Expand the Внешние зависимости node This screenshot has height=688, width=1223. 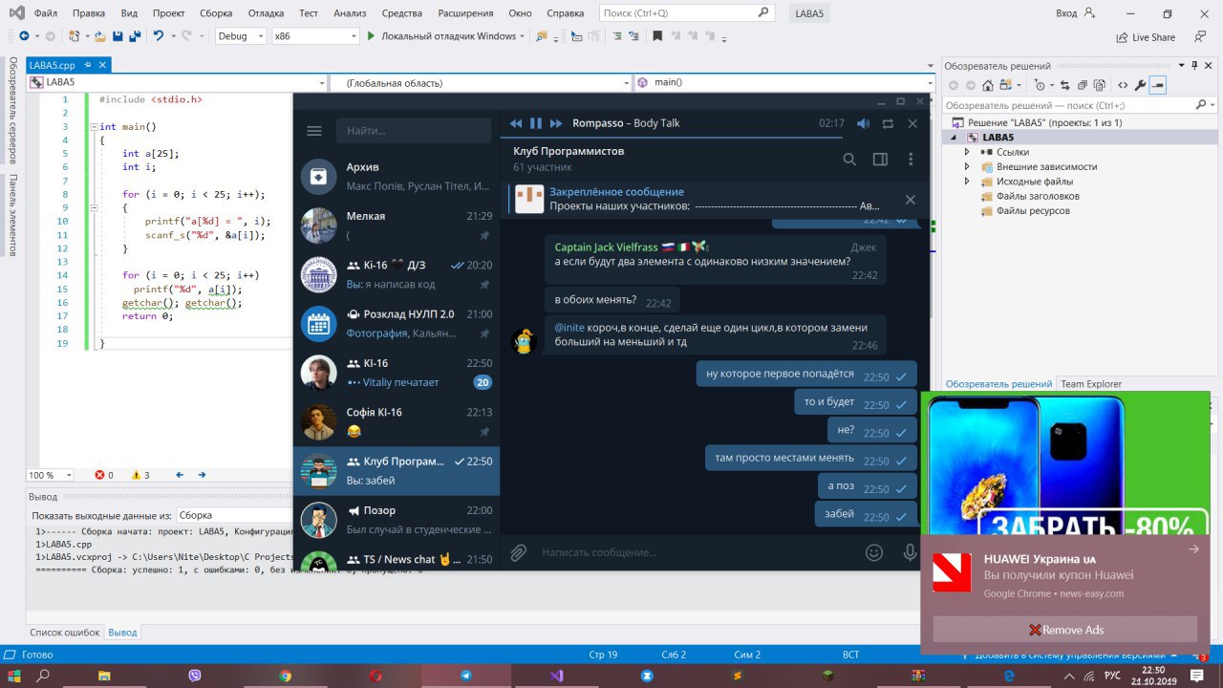(x=968, y=166)
